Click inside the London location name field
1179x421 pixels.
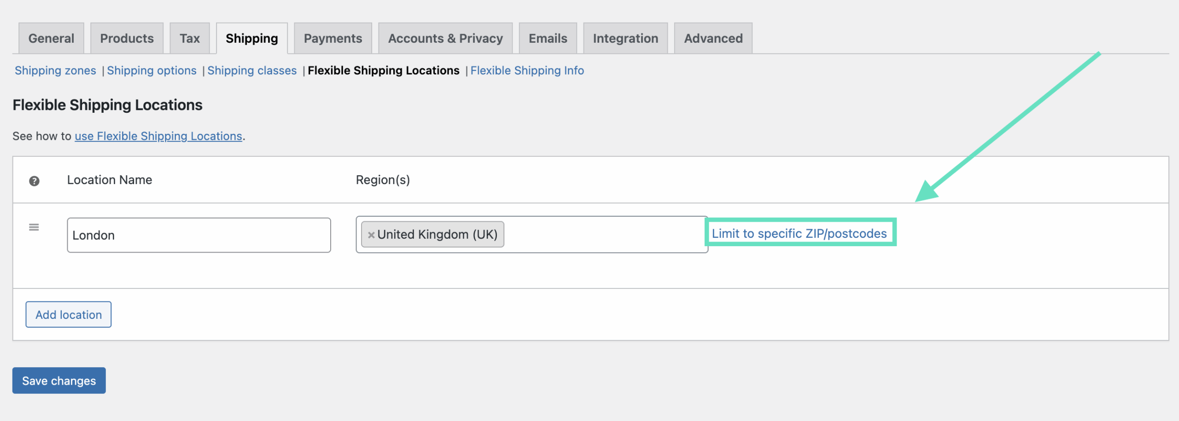pyautogui.click(x=198, y=235)
